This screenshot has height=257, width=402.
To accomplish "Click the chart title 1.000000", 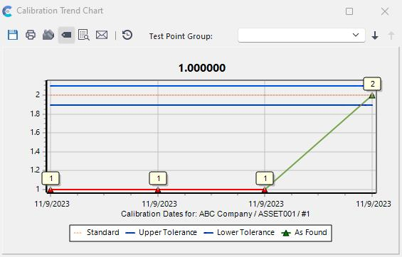I will pos(202,68).
